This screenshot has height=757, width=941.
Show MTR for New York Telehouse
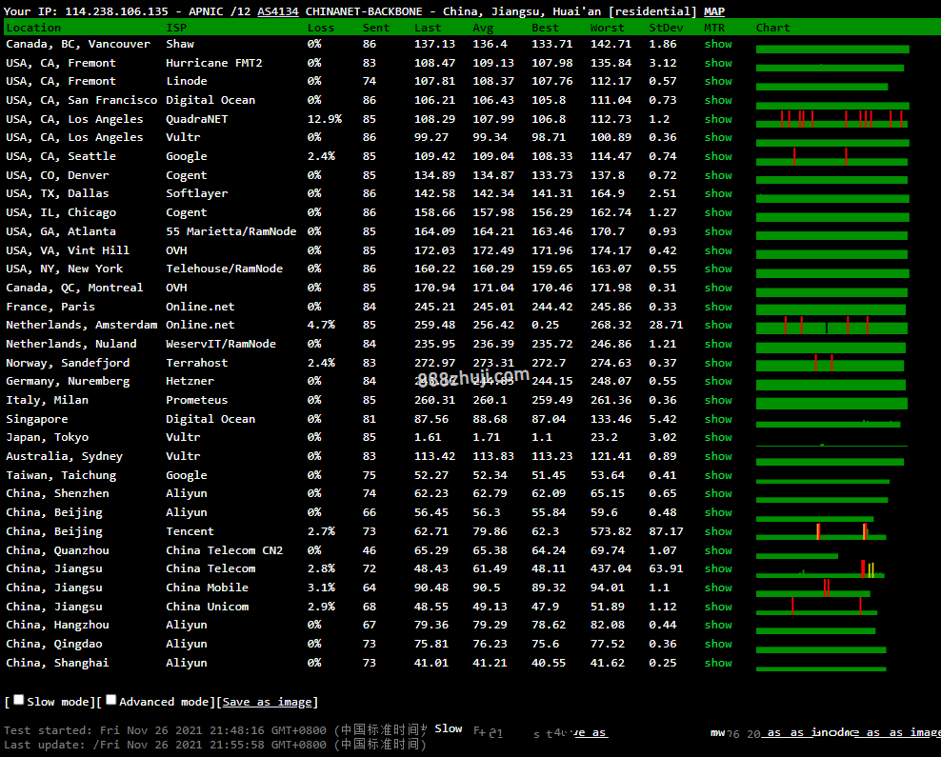[x=718, y=269]
